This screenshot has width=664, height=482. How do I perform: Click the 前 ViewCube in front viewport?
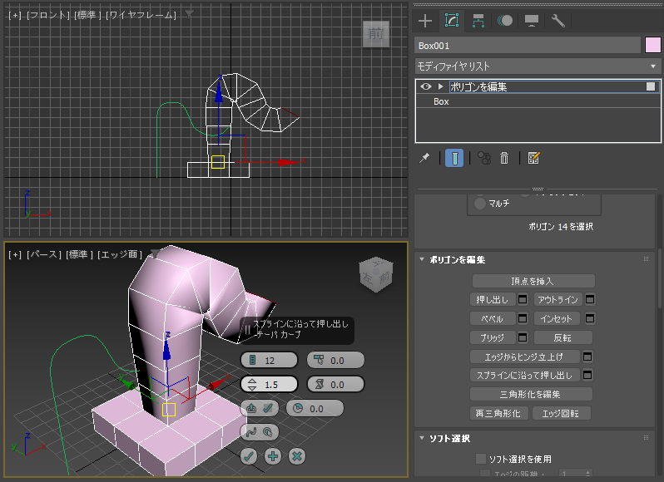point(376,34)
